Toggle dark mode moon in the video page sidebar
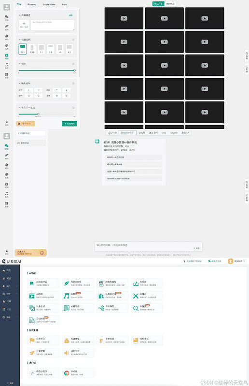 (7, 123)
